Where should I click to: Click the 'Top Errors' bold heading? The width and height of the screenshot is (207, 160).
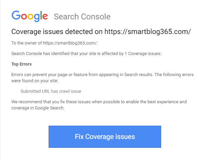[x=21, y=64]
